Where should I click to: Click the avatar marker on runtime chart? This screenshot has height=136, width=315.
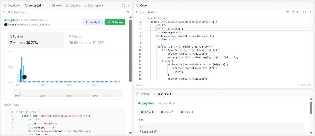click(24, 77)
